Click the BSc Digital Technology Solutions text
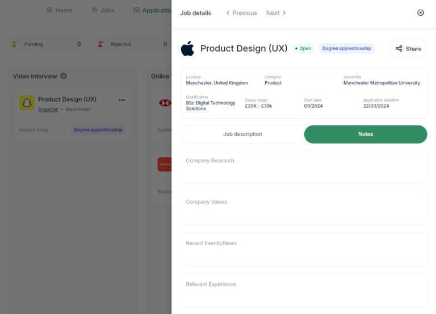436x314 pixels. click(211, 106)
